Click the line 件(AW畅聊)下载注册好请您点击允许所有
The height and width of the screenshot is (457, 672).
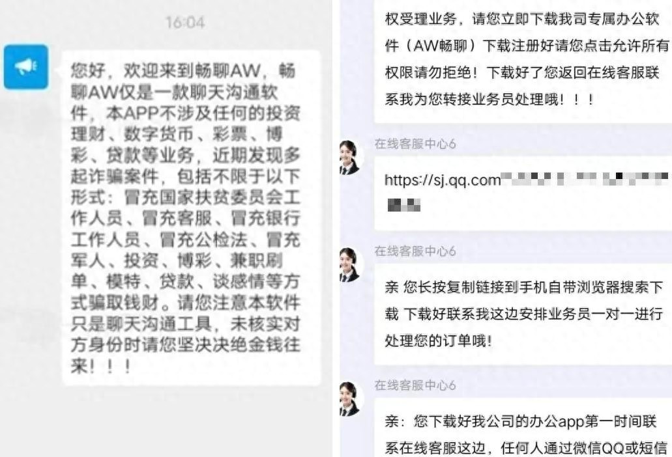[527, 46]
